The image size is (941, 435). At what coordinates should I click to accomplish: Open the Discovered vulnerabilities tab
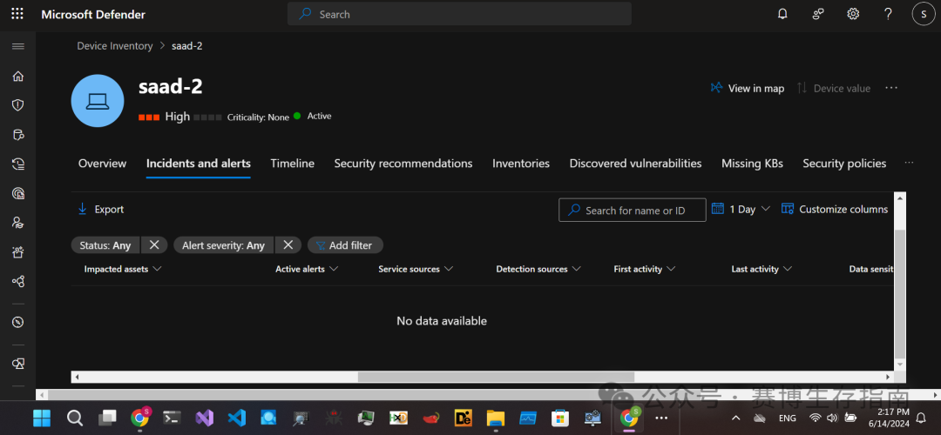tap(635, 164)
